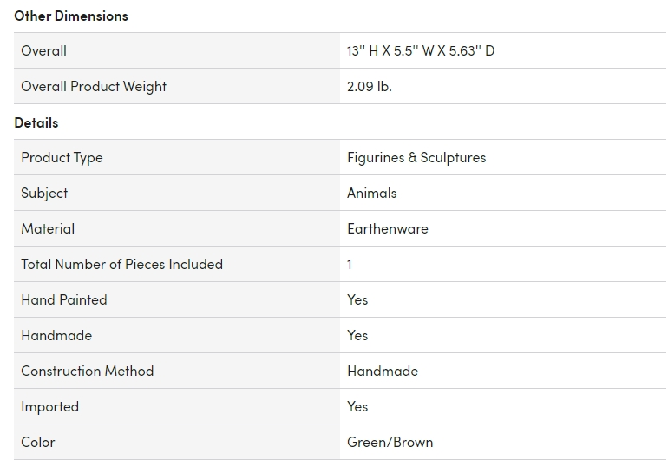The height and width of the screenshot is (467, 668).
Task: Click the Product Type label
Action: tap(62, 157)
